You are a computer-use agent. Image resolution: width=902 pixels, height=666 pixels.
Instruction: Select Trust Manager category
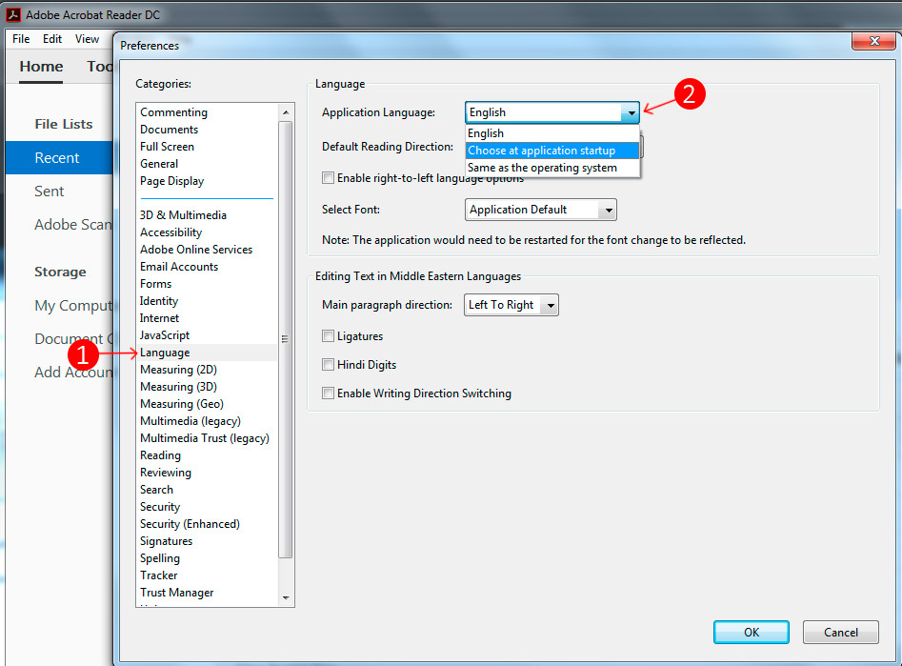(x=176, y=593)
